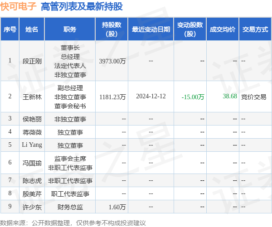Click the 最近变动日期 column header
The width and height of the screenshot is (272, 227).
[x=151, y=29]
